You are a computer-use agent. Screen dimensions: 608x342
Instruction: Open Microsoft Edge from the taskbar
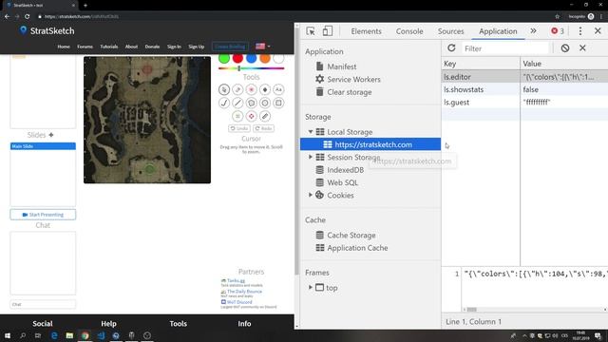(x=54, y=335)
